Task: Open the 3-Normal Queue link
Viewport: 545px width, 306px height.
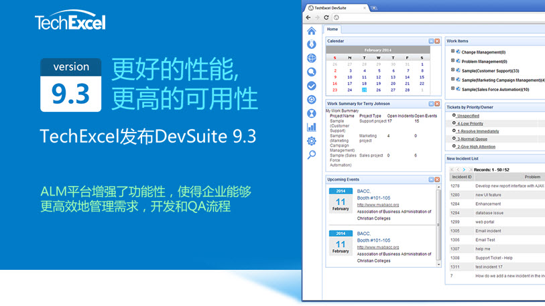Action: pyautogui.click(x=472, y=139)
